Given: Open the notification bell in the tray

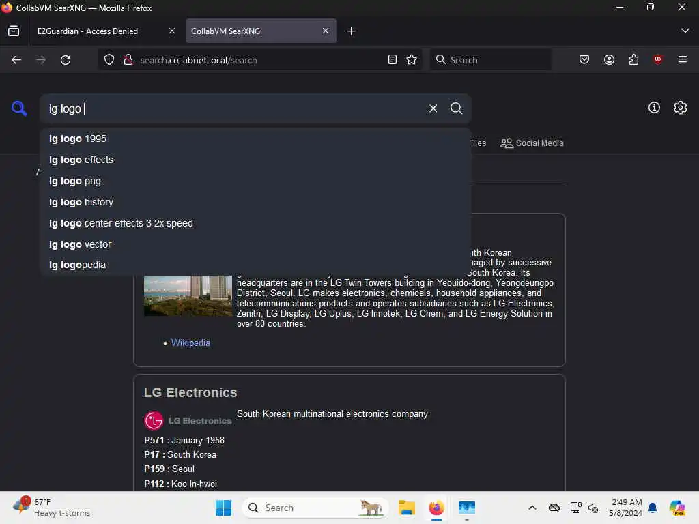Looking at the screenshot, I should click(653, 508).
